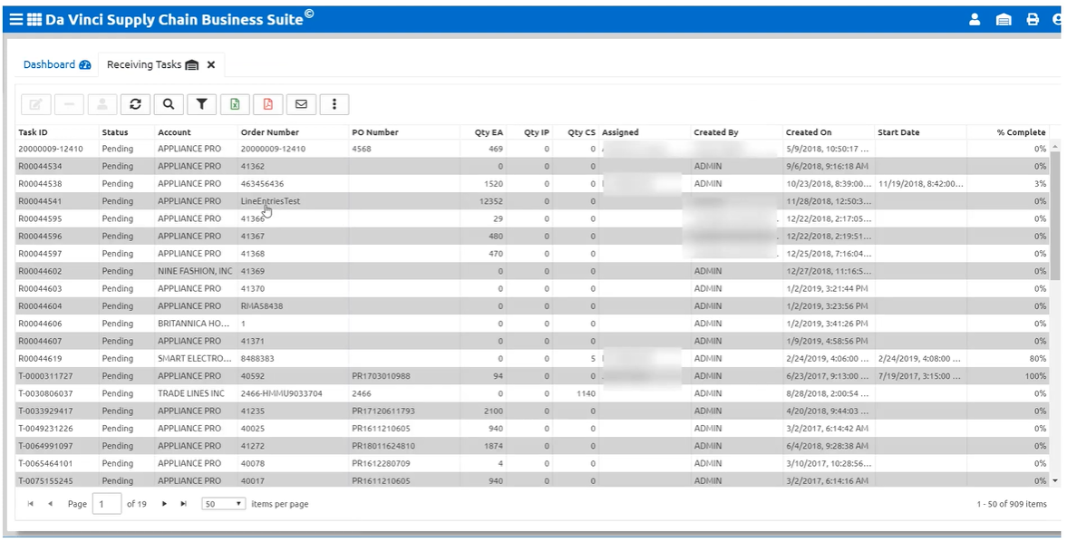Open the three-dot more options menu
Viewport: 1067px width, 542px height.
click(335, 104)
